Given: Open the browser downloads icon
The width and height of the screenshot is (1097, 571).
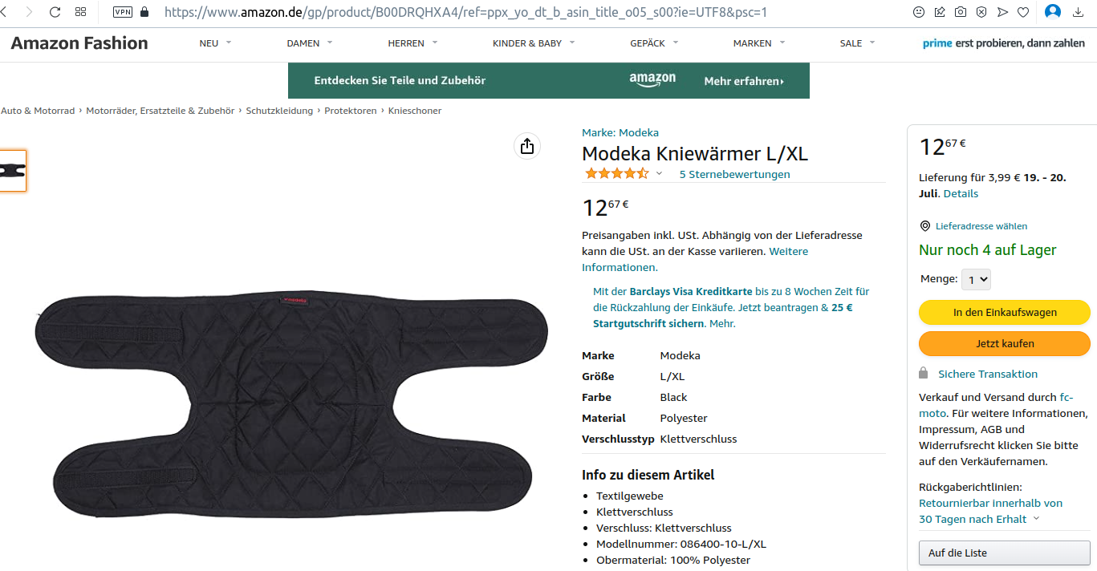Looking at the screenshot, I should (x=1078, y=12).
